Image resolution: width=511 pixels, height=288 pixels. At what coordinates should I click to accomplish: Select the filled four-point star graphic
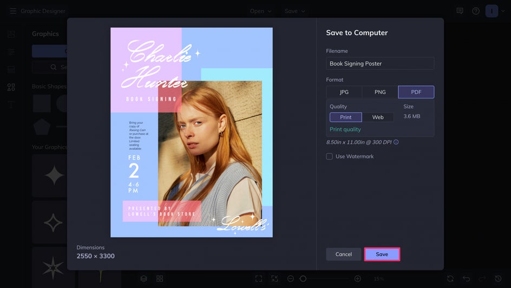[x=54, y=175]
